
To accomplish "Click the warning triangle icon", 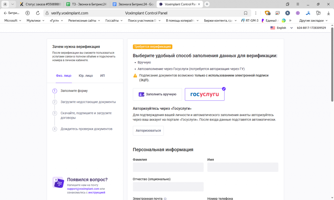I will (135, 75).
